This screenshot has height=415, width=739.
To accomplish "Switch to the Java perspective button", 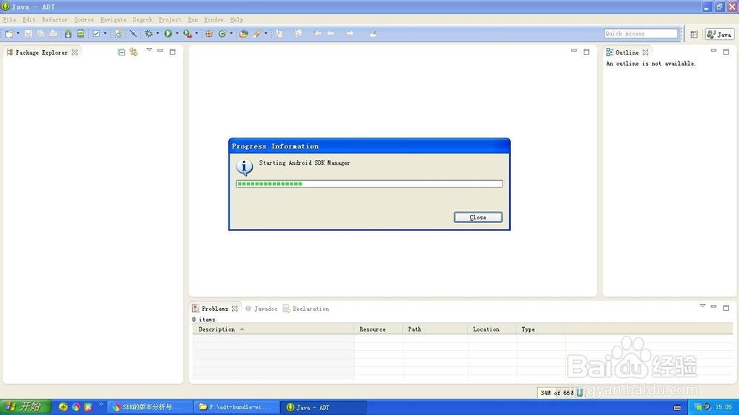I will (719, 35).
